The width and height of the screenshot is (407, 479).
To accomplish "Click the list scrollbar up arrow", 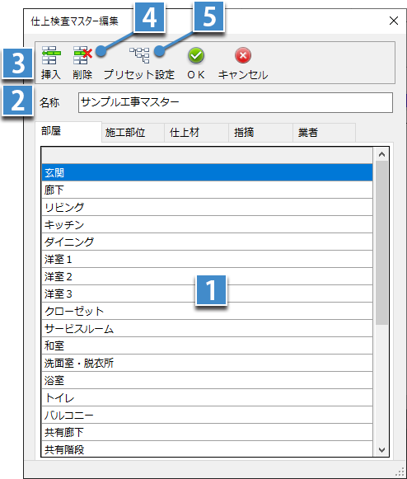I will [x=381, y=154].
